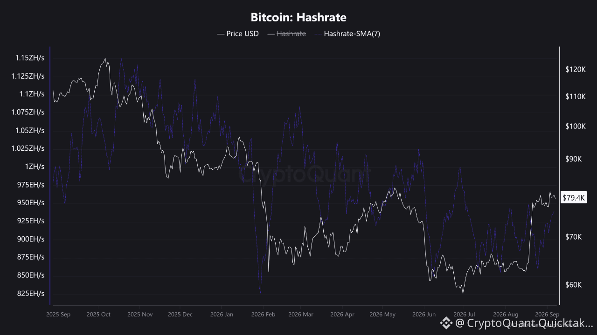Click the 2026 Feb date label
Viewport: 597px width, 335px height.
click(263, 315)
